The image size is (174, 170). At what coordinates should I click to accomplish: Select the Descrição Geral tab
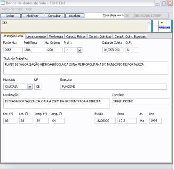coord(13,36)
